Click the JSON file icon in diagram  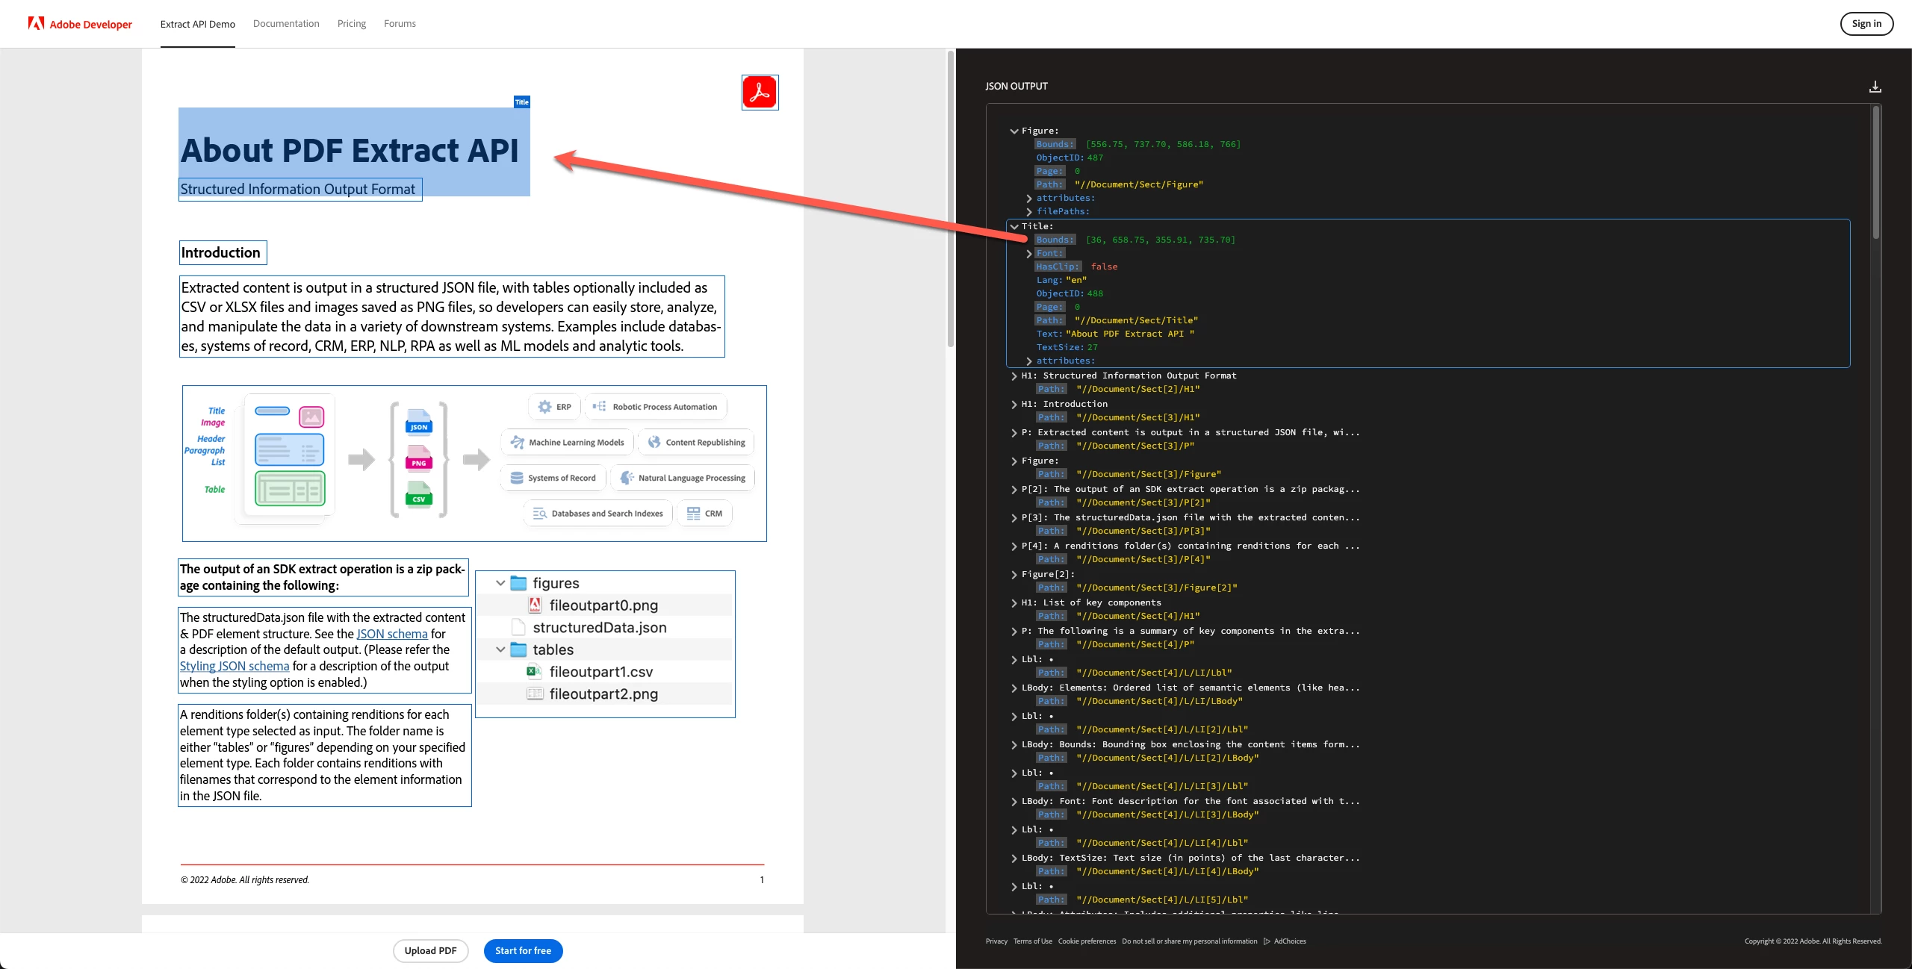(x=419, y=422)
